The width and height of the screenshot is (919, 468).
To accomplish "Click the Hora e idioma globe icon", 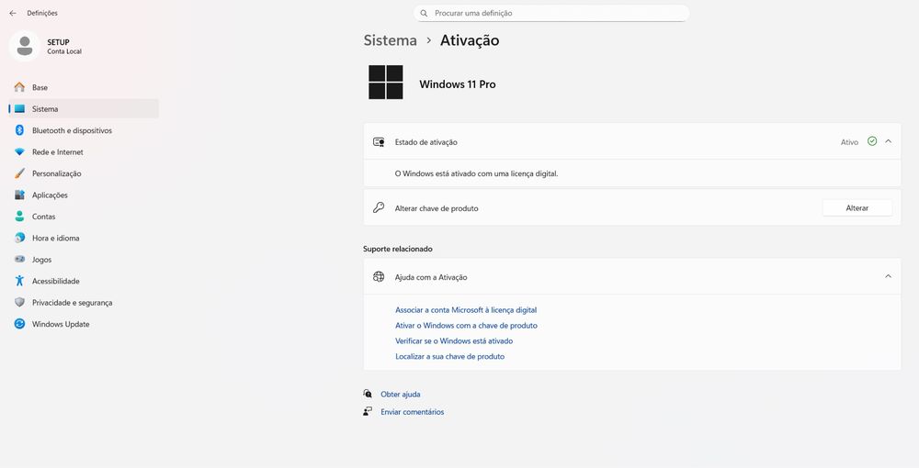I will tap(19, 238).
